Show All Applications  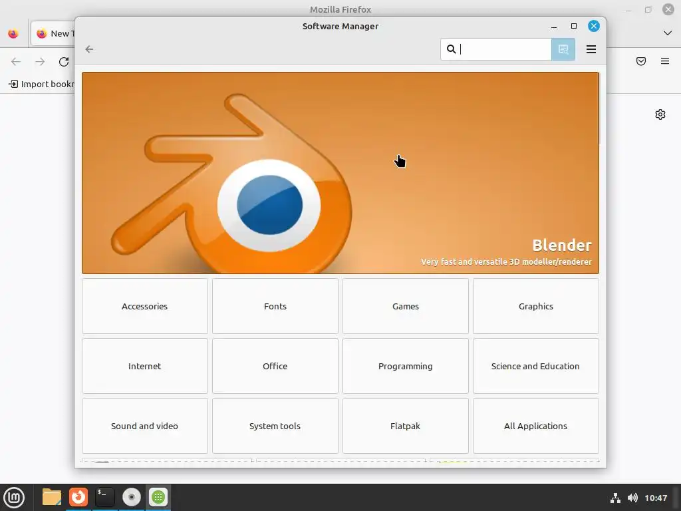tap(535, 426)
